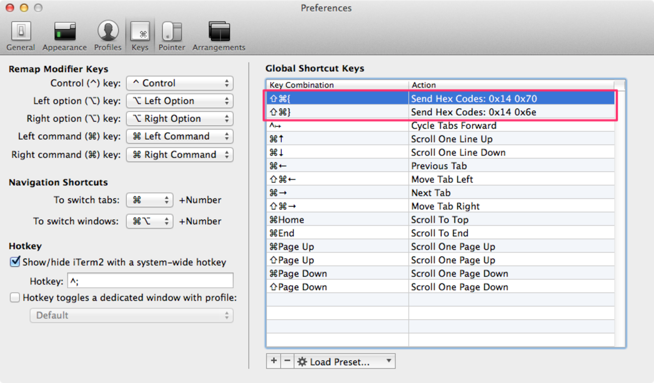Open the Load Preset gear menu

pyautogui.click(x=345, y=361)
